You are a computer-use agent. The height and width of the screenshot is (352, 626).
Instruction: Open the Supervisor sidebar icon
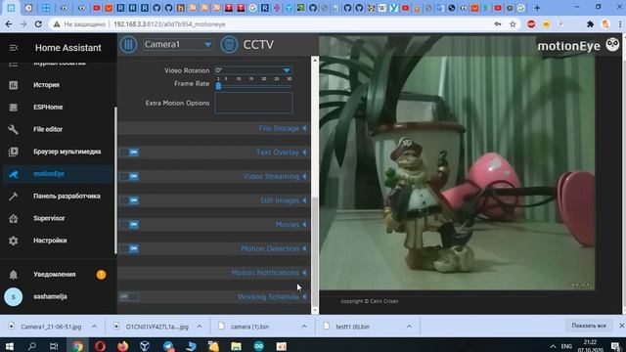[14, 218]
